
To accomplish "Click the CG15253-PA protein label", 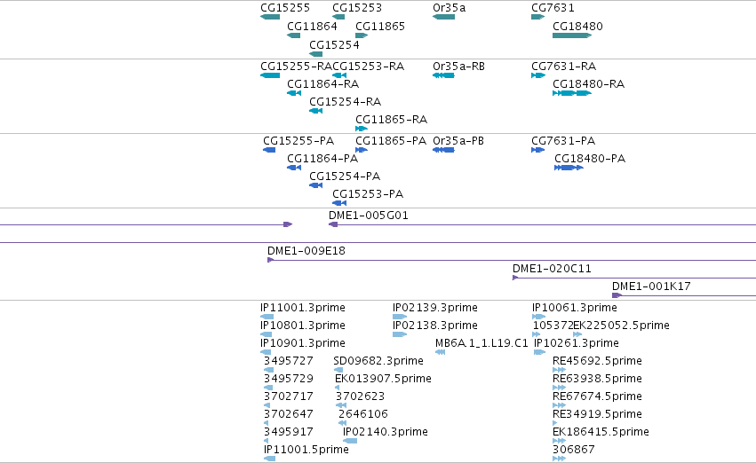I will click(x=368, y=194).
